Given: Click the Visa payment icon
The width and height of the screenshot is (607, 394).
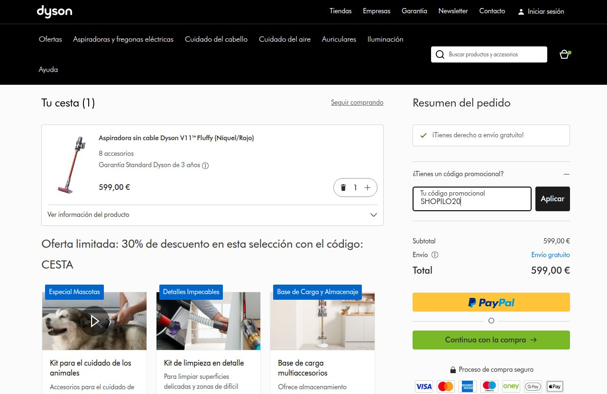Looking at the screenshot, I should 424,386.
